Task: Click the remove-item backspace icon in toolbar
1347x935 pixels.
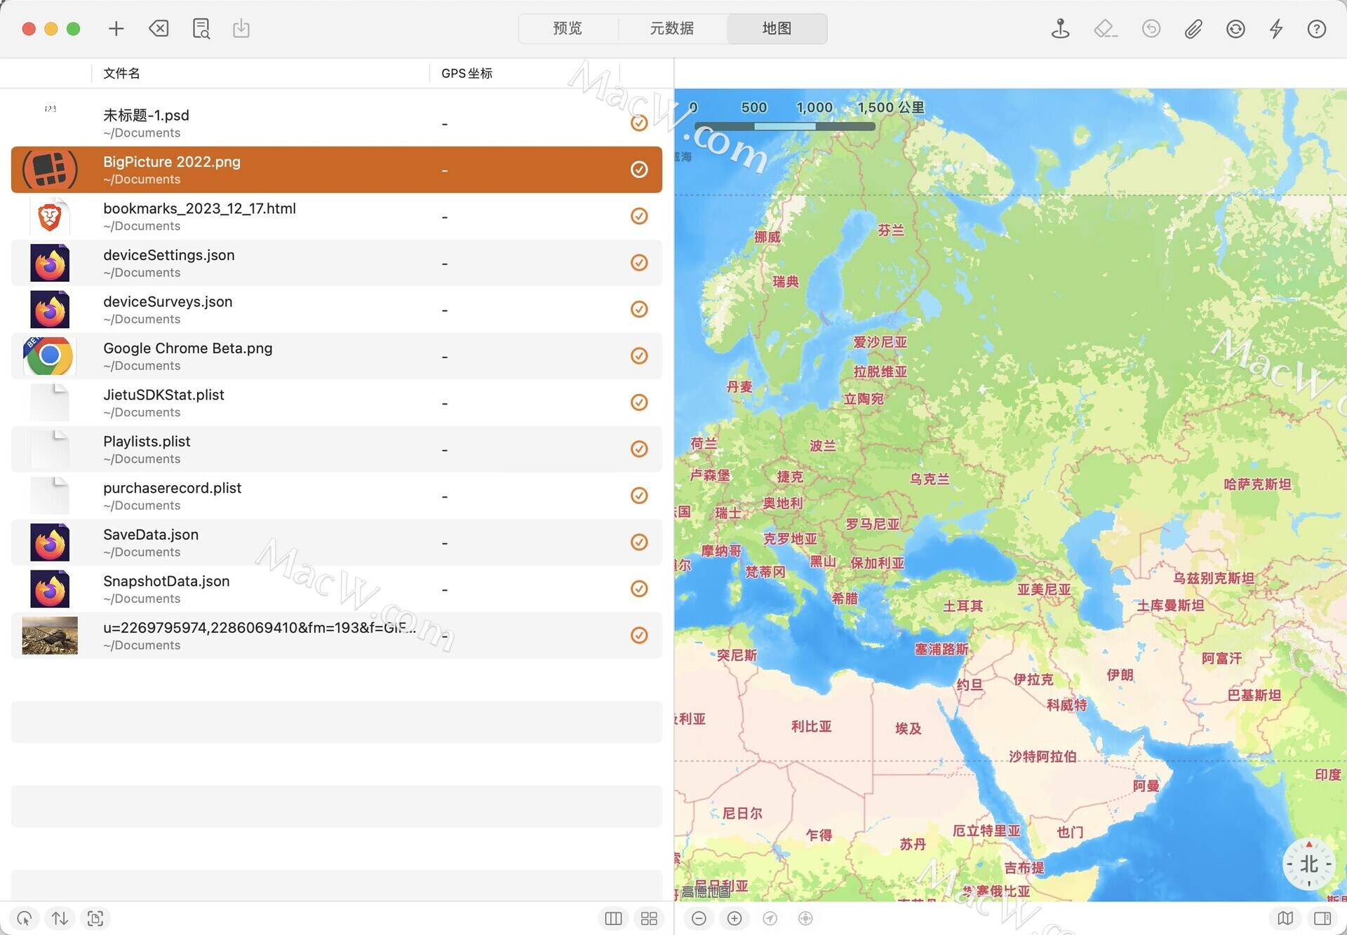Action: click(x=159, y=28)
